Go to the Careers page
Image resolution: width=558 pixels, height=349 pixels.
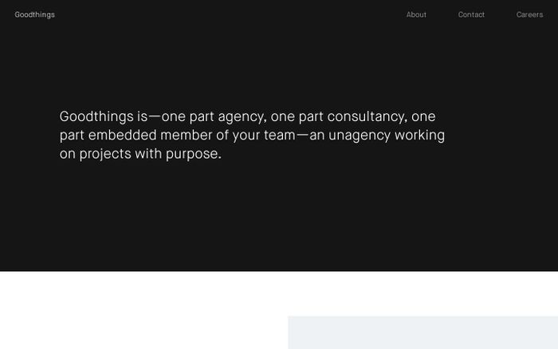(x=529, y=14)
